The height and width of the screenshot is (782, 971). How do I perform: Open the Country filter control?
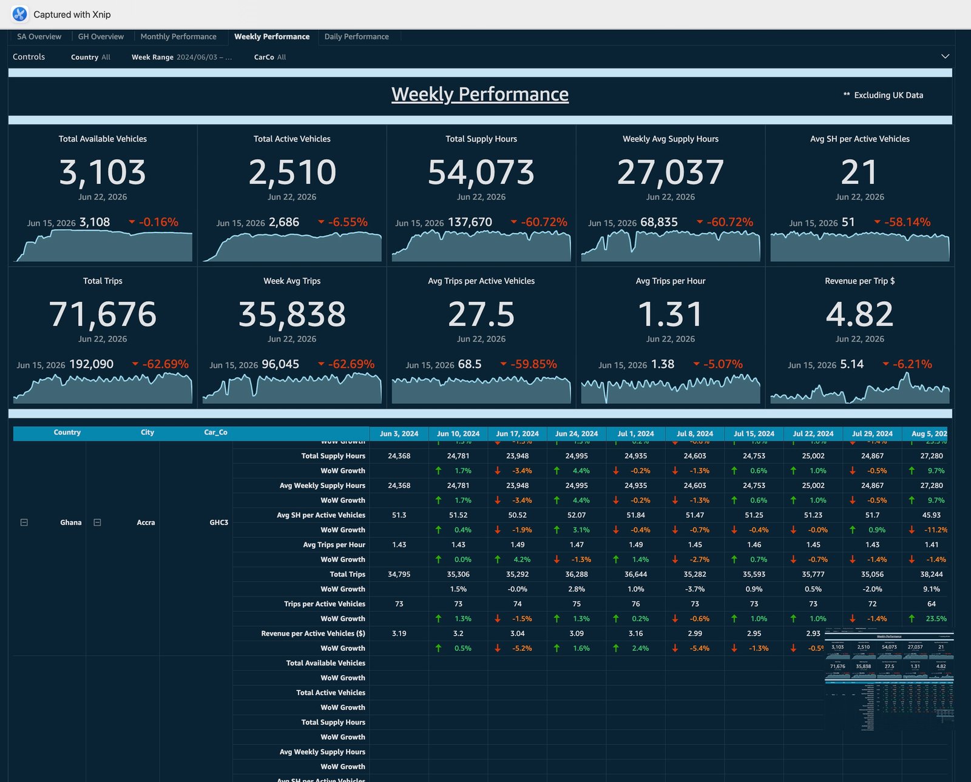(90, 57)
